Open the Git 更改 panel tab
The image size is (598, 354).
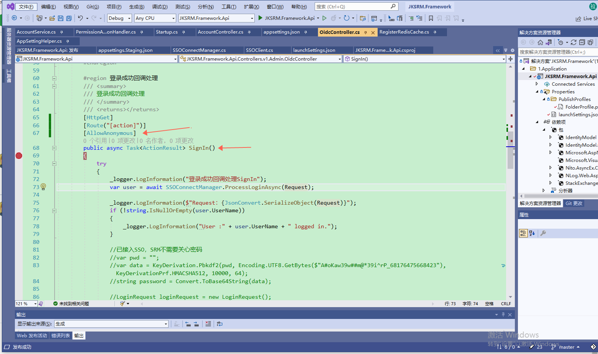[x=574, y=203]
